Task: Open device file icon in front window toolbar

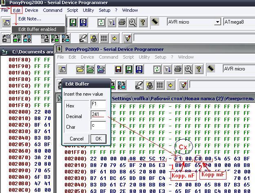Action: tap(80, 69)
